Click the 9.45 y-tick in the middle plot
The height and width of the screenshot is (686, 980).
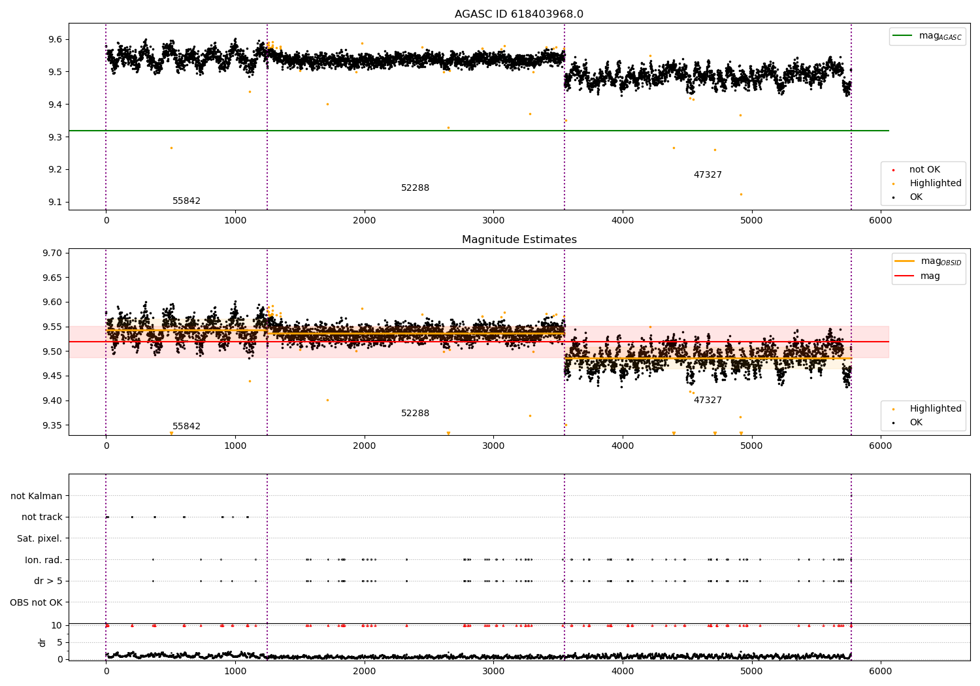pos(52,376)
